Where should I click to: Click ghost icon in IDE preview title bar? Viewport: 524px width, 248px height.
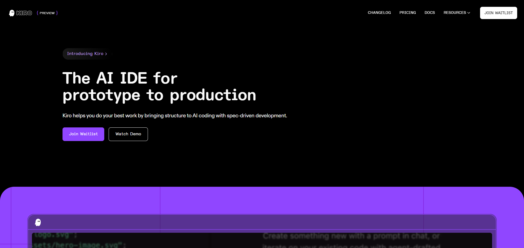[x=38, y=222]
